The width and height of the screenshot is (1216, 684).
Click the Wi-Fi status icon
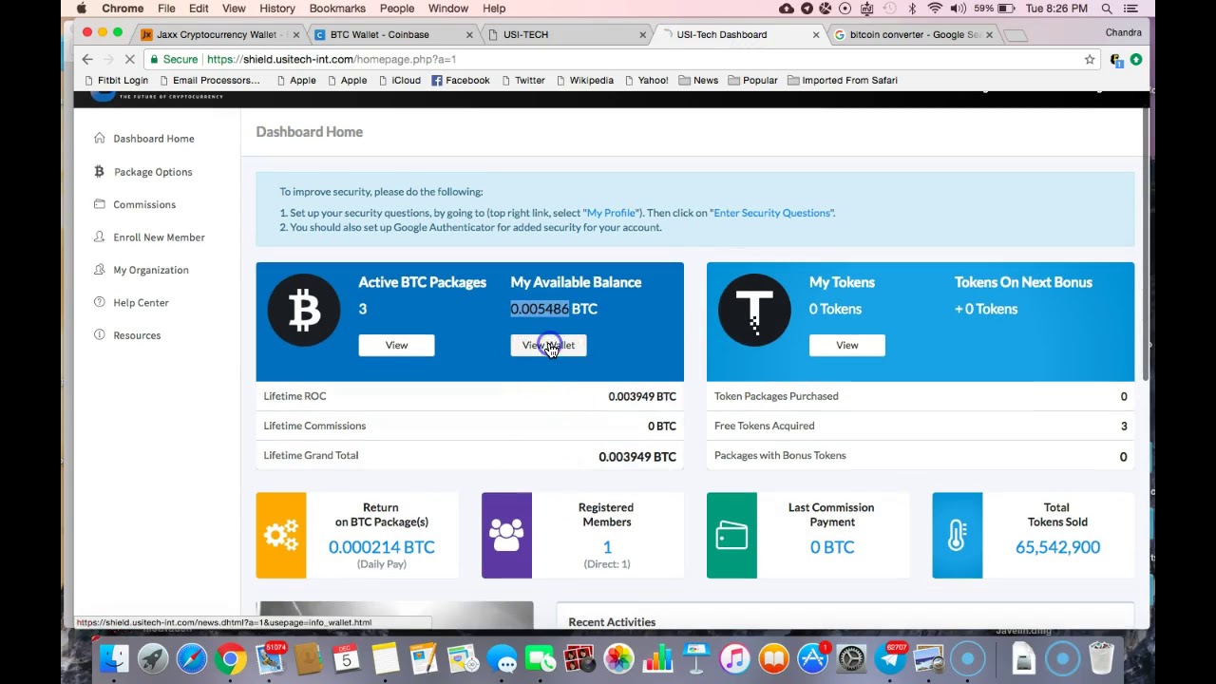935,9
